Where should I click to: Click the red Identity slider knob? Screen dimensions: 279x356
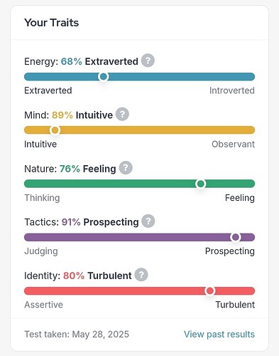210,290
